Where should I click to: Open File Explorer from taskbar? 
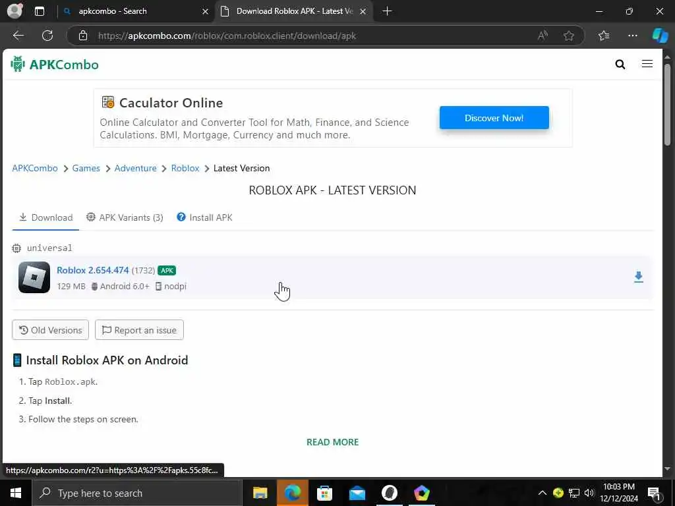click(260, 493)
